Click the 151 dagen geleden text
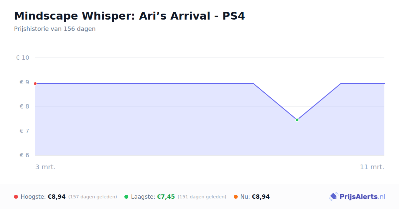 [x=202, y=197]
